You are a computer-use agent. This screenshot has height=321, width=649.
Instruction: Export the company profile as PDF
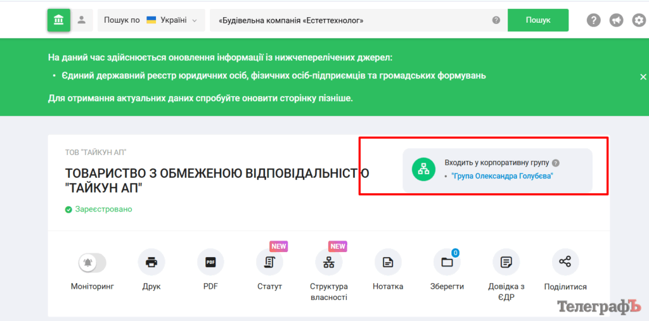click(x=210, y=262)
